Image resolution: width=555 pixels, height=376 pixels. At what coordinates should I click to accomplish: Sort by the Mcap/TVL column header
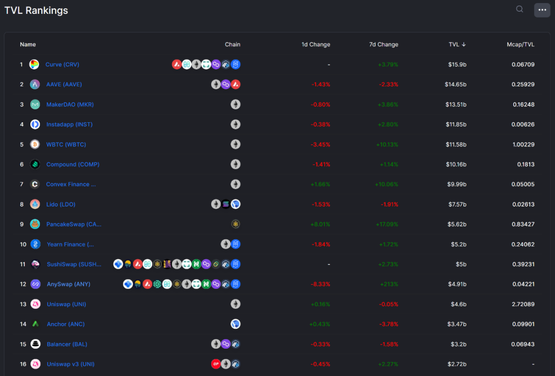pyautogui.click(x=520, y=44)
